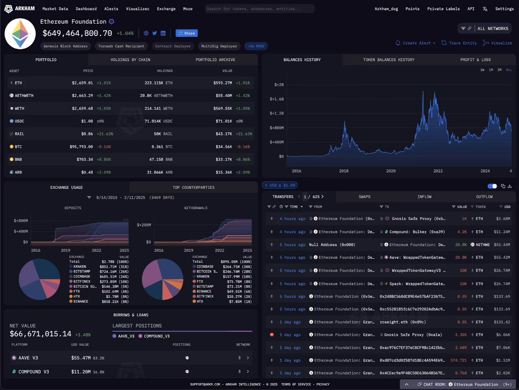Open the VALUE column filter icon
The image size is (519, 390).
(453, 207)
